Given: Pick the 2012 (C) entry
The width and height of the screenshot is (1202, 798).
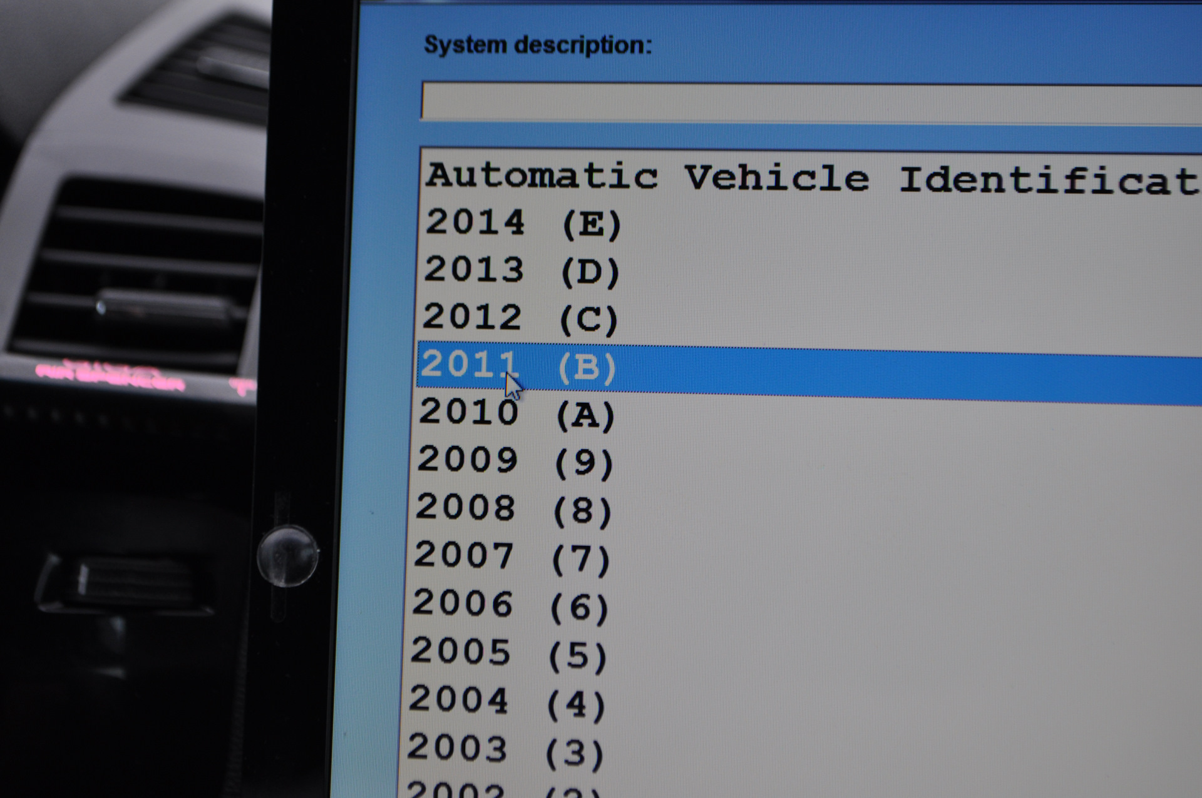Looking at the screenshot, I should pos(520,318).
